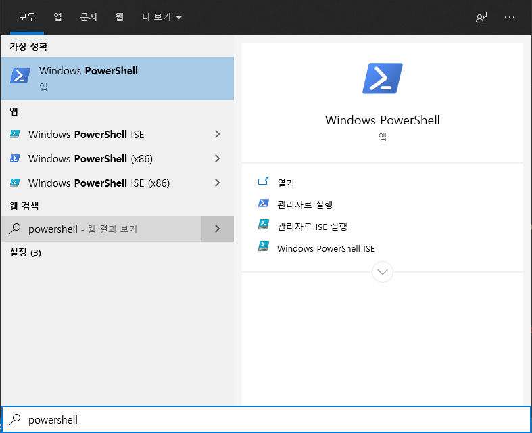Screen dimensions: 532x433
Task: Click the 관리자로 실행 PowerShell icon
Action: [263, 203]
